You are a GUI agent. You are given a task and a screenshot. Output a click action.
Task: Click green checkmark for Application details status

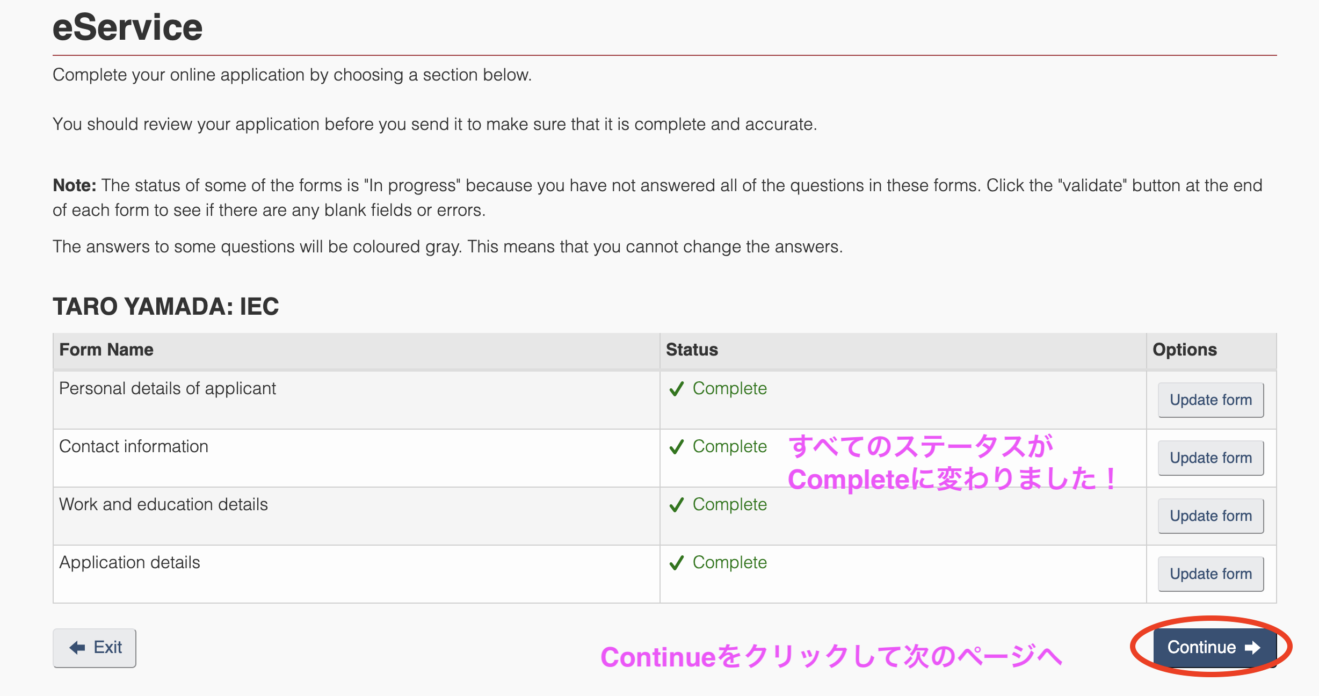[677, 562]
